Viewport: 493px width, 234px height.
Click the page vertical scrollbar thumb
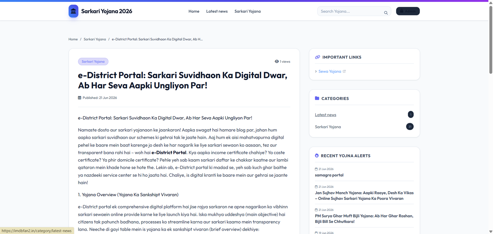491,39
